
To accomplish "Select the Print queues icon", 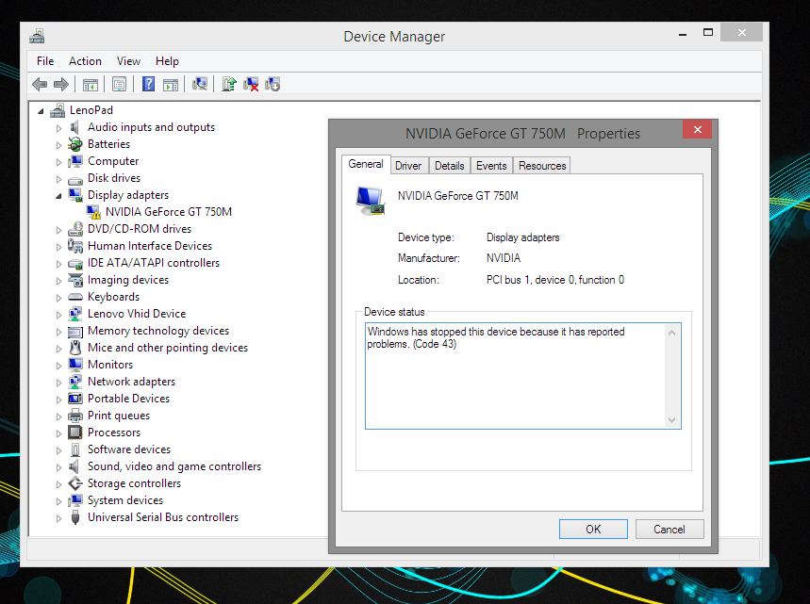I will click(75, 416).
